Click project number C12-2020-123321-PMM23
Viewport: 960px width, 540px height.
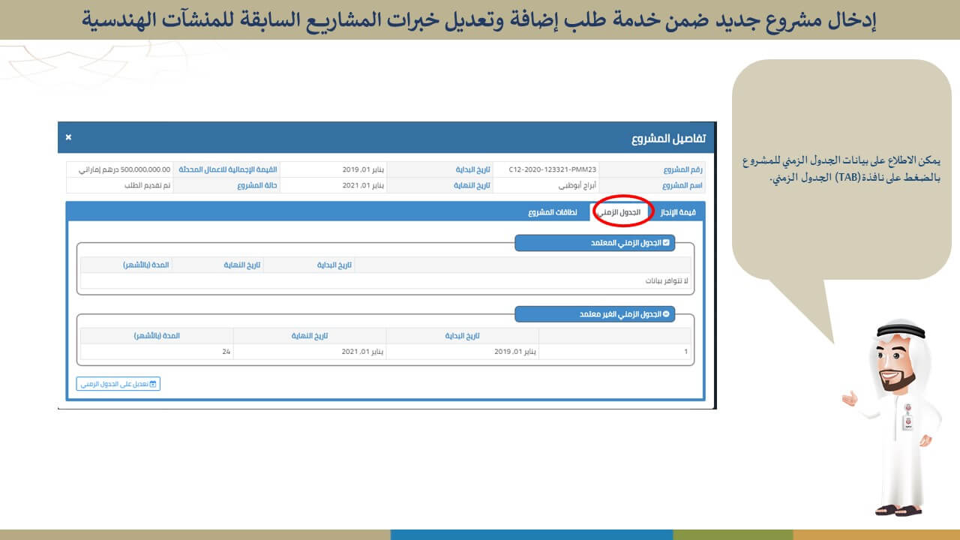552,169
